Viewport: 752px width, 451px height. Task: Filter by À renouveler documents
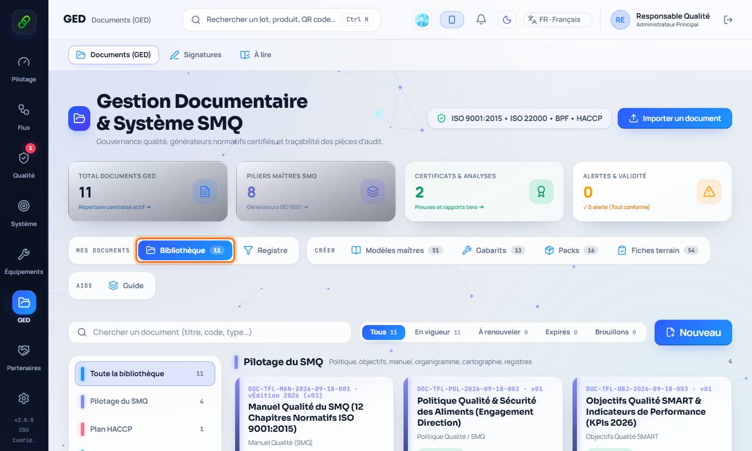tap(503, 332)
